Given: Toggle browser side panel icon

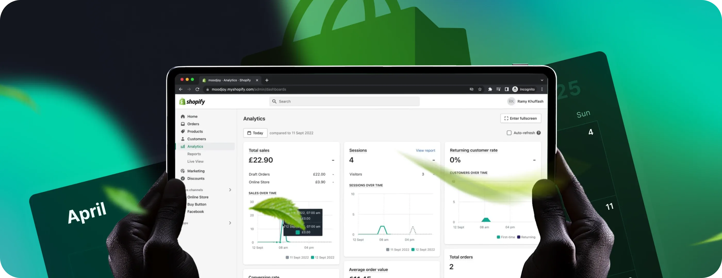Looking at the screenshot, I should tap(507, 89).
